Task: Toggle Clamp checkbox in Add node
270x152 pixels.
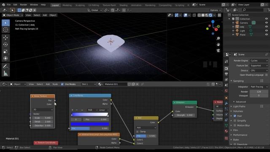Action: point(138,132)
